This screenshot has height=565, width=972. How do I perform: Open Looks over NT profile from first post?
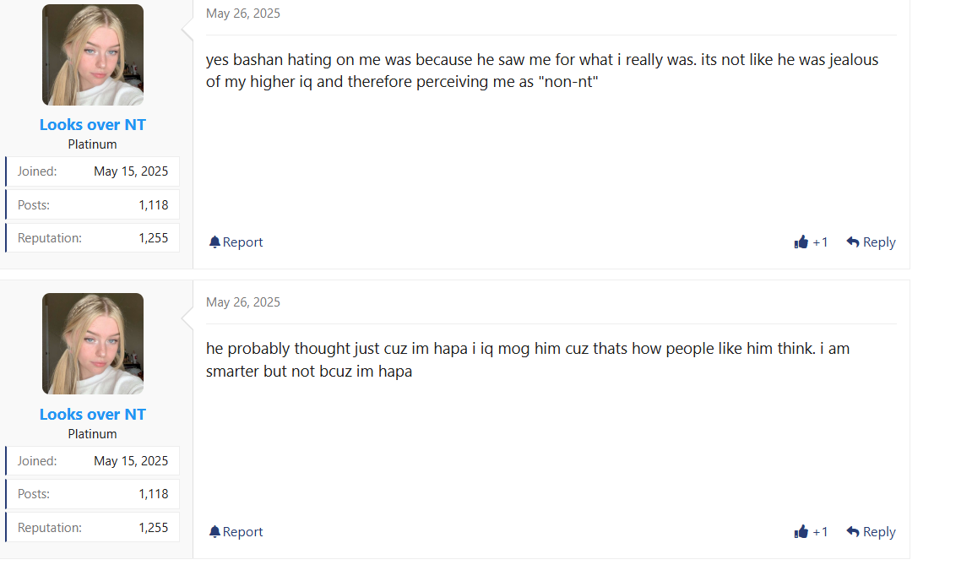click(x=93, y=125)
